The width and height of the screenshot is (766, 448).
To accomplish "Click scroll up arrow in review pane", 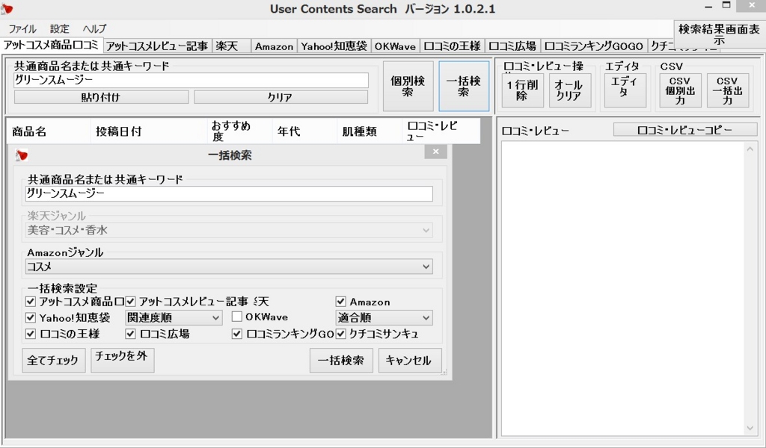I will (x=750, y=149).
